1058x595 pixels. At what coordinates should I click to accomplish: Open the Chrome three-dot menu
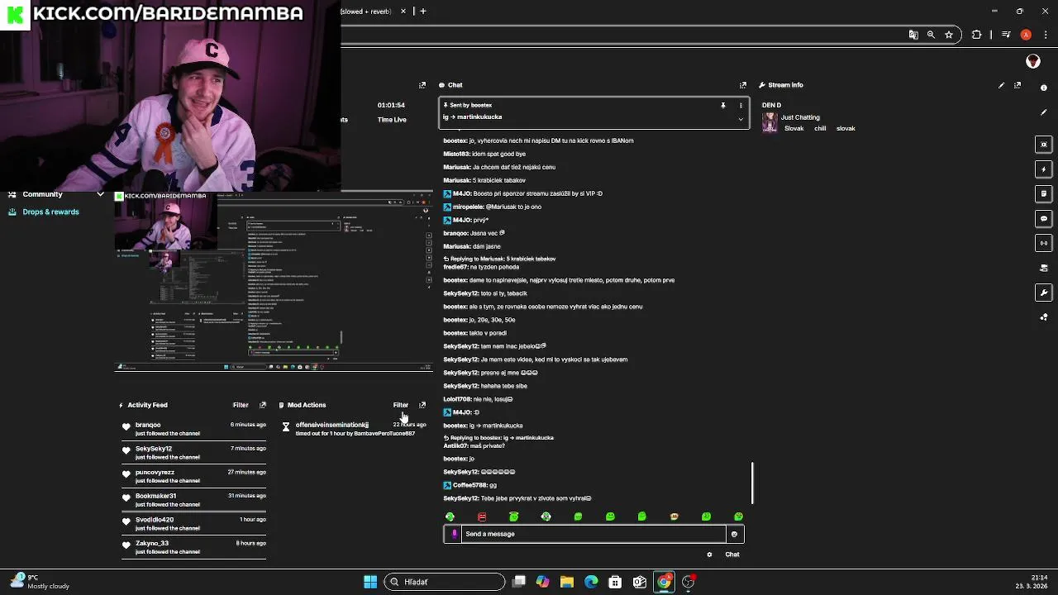pyautogui.click(x=1044, y=35)
